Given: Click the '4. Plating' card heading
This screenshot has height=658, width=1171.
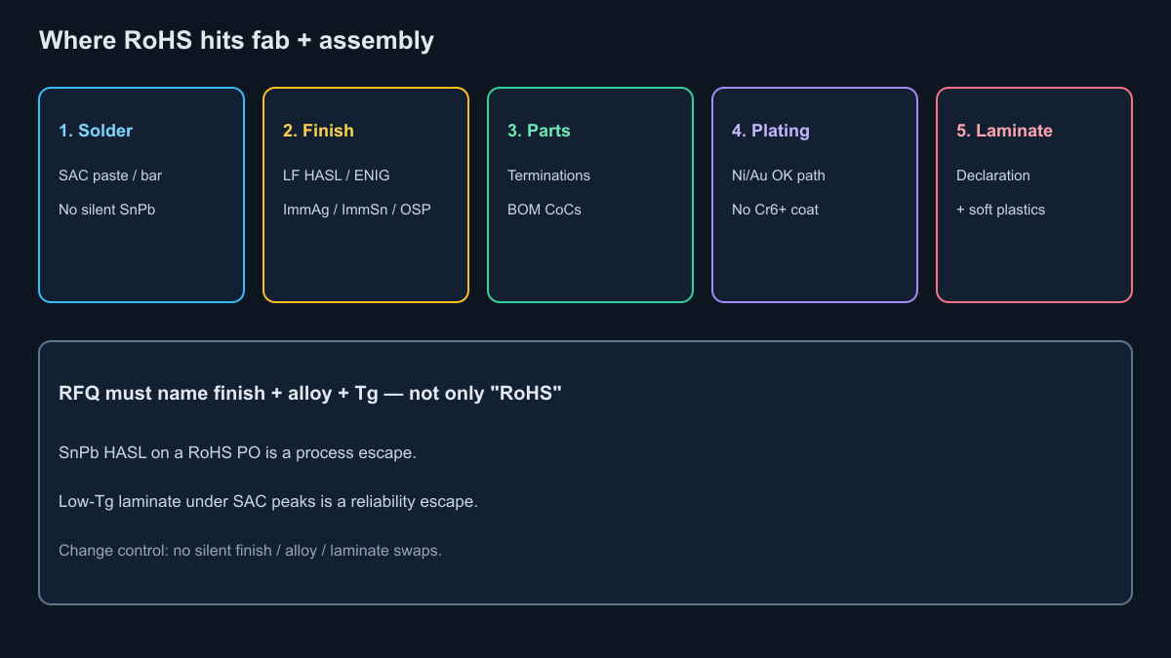Looking at the screenshot, I should click(771, 131).
